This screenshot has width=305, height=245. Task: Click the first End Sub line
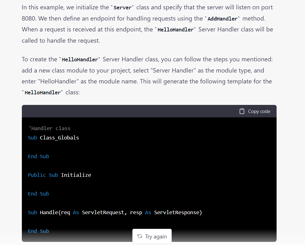click(x=38, y=156)
